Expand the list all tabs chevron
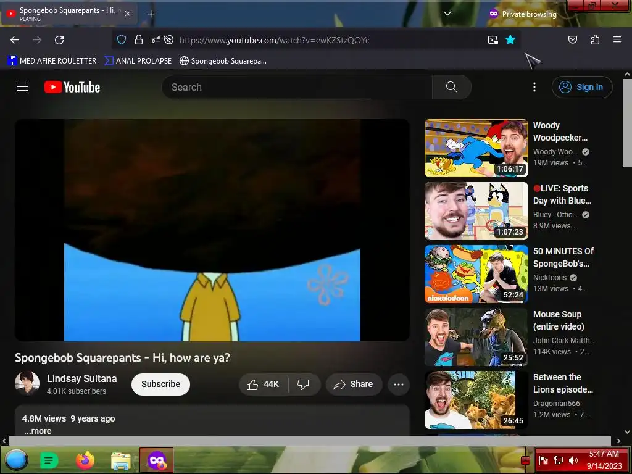Viewport: 632px width, 474px height. [447, 14]
